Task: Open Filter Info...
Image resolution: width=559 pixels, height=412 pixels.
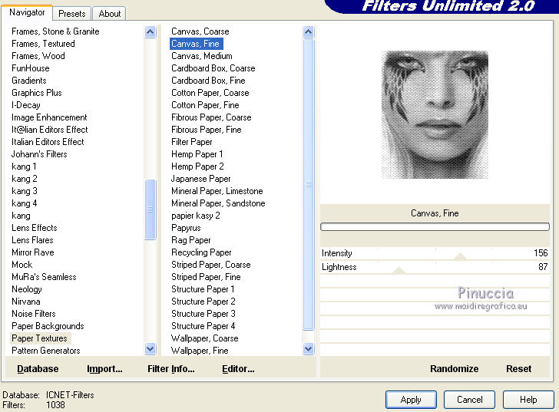Action: (171, 368)
